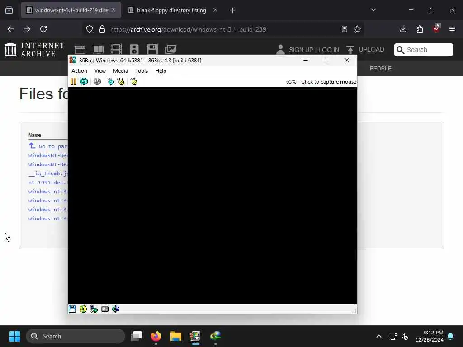Open Task View on the taskbar
Viewport: 463px width, 347px height.
[x=137, y=336]
